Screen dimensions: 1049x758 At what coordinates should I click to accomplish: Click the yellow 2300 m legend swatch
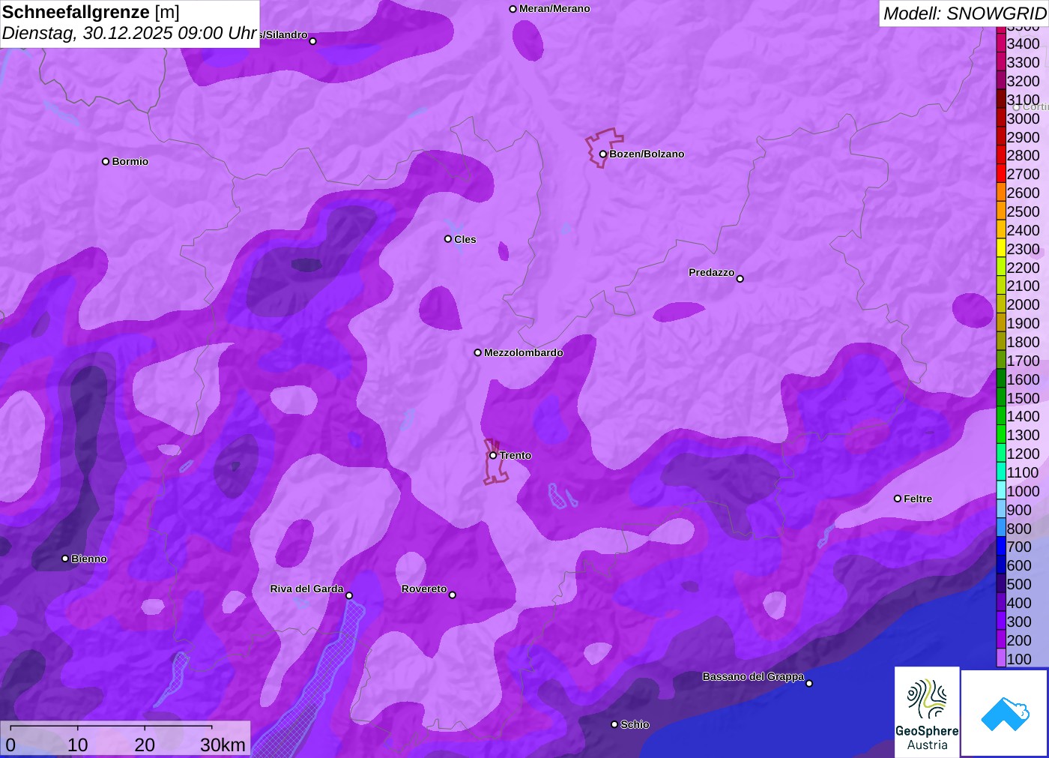(x=1001, y=249)
